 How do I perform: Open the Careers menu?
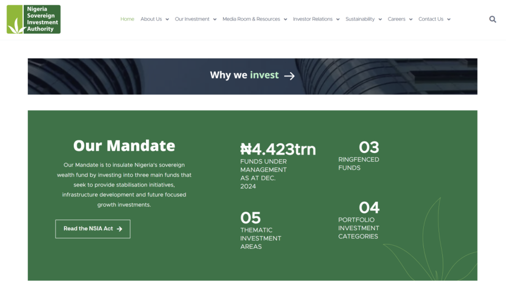[x=396, y=19]
